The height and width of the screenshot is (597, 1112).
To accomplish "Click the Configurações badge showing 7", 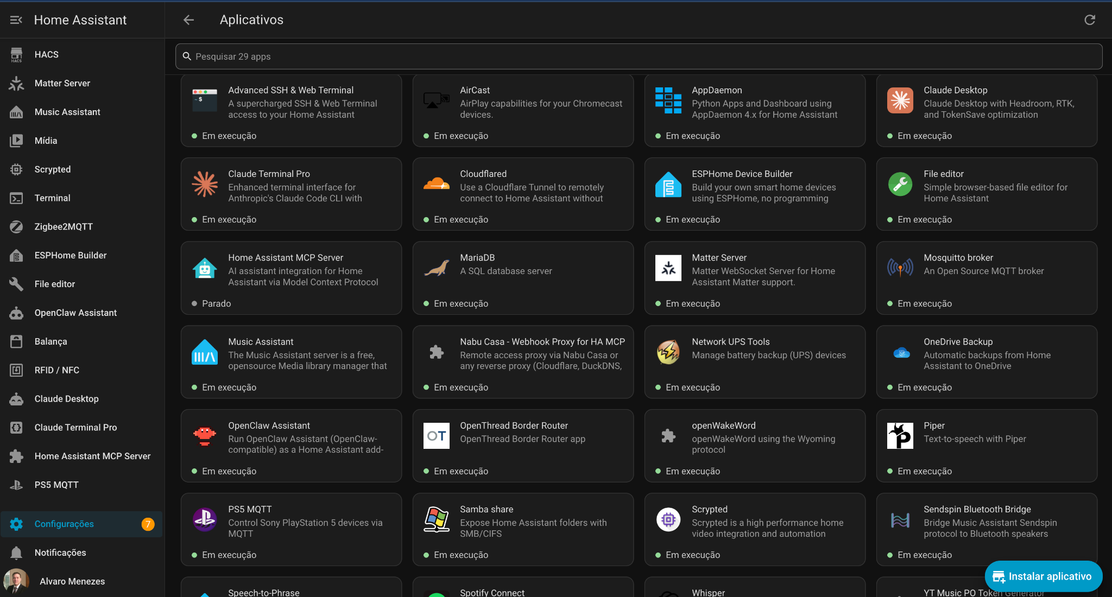I will click(x=148, y=524).
